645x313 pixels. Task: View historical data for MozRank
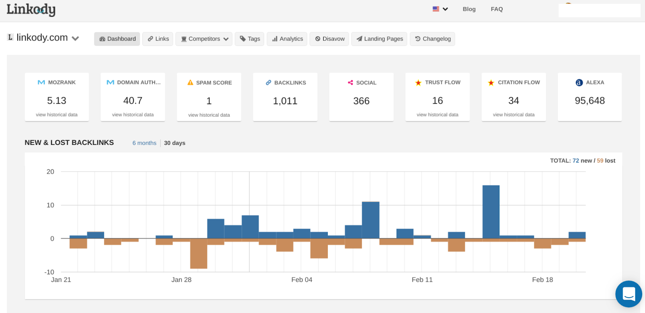(x=56, y=115)
